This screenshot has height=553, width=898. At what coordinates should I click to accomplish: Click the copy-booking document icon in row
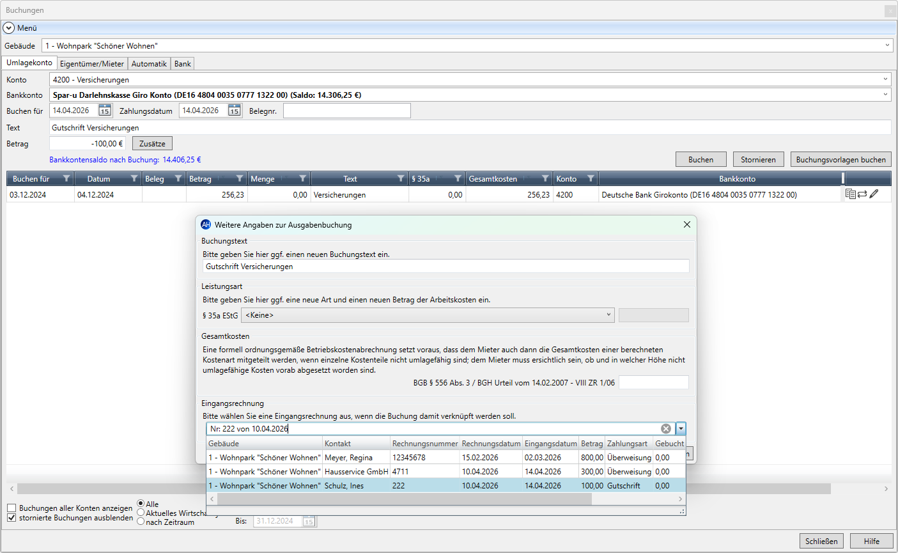[851, 194]
